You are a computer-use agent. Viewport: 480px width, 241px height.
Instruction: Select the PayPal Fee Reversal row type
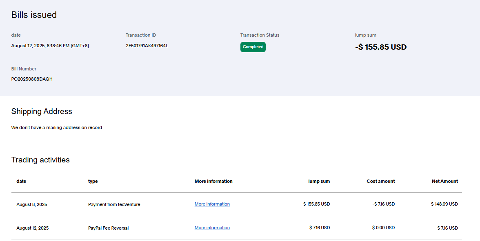pos(108,228)
